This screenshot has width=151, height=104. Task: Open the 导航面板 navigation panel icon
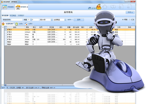5,7
